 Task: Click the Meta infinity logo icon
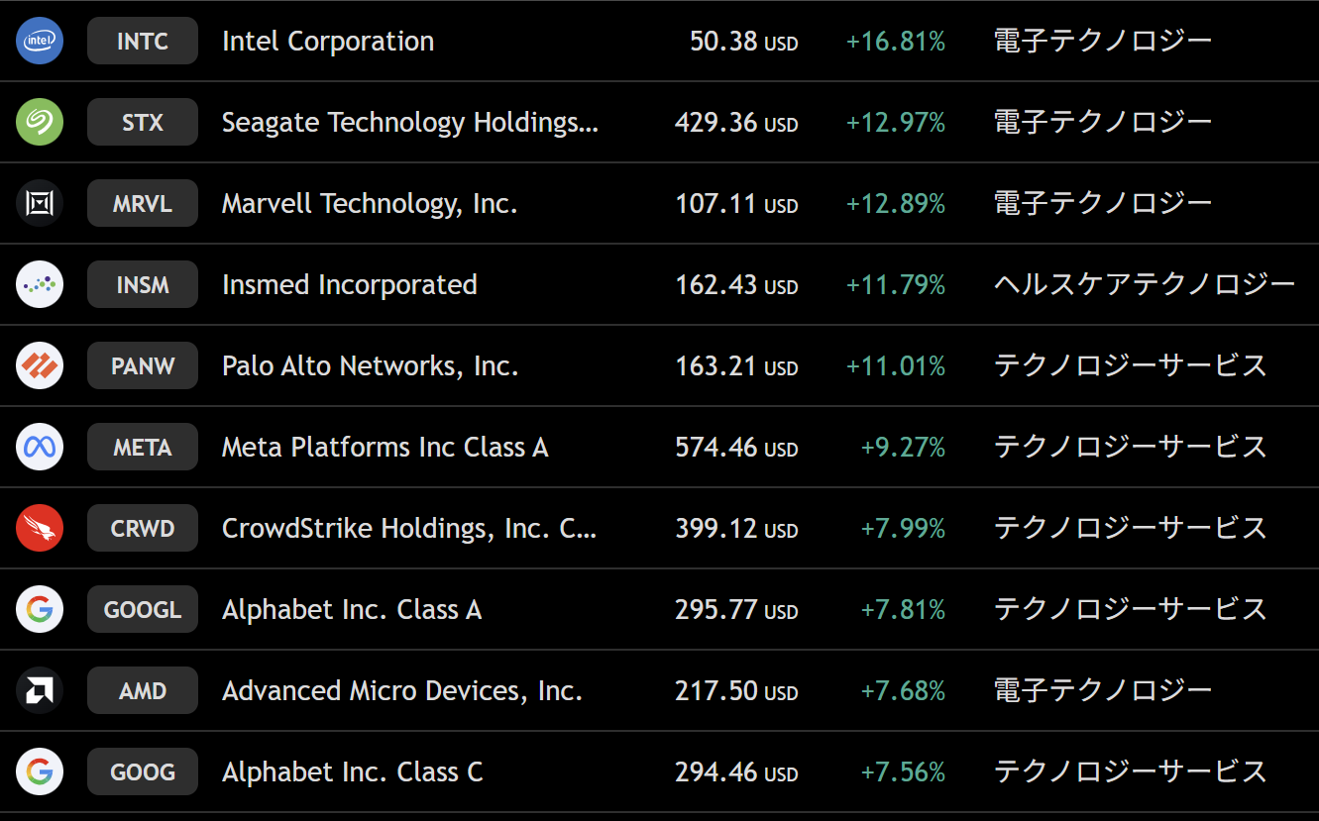40,448
